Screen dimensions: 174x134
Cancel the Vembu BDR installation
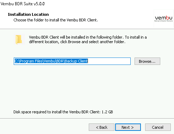tap(158, 127)
